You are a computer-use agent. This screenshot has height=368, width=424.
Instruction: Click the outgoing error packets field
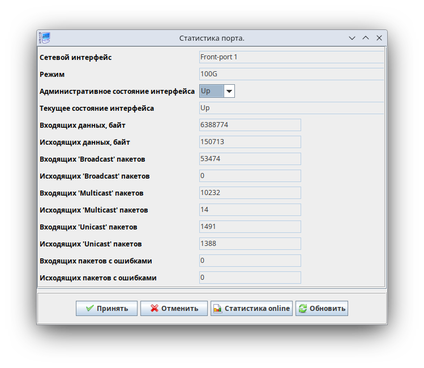tap(250, 278)
